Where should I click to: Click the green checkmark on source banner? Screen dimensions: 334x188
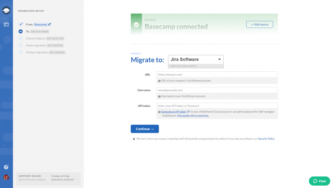pos(137,24)
